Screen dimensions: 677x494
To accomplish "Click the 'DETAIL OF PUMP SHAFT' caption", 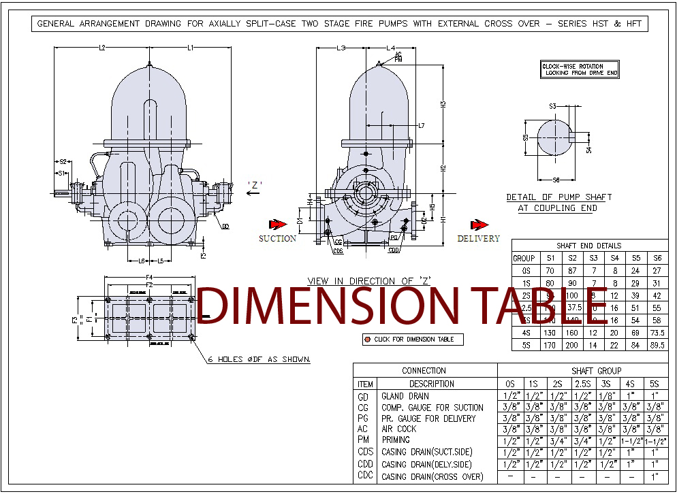I will coord(558,197).
